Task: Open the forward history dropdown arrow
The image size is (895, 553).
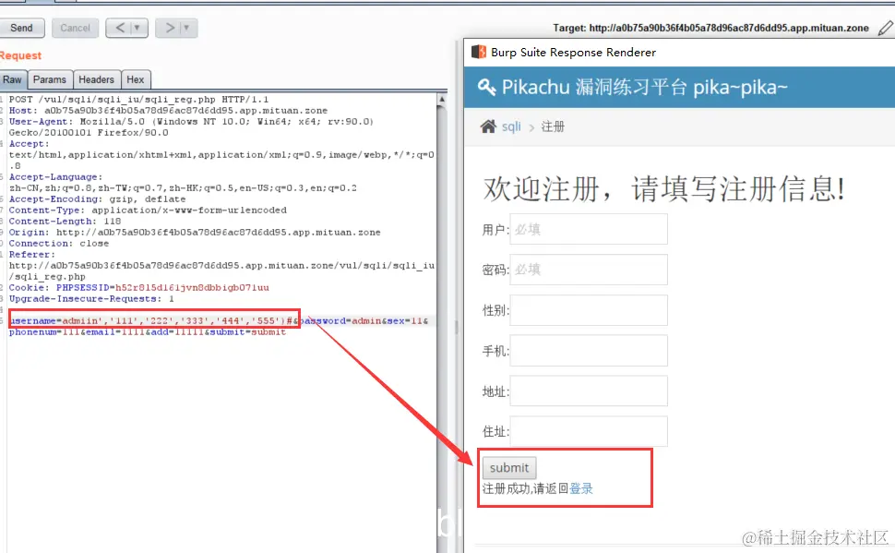Action: point(186,28)
